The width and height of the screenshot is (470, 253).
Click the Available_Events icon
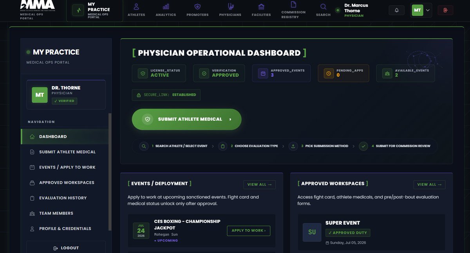point(387,73)
